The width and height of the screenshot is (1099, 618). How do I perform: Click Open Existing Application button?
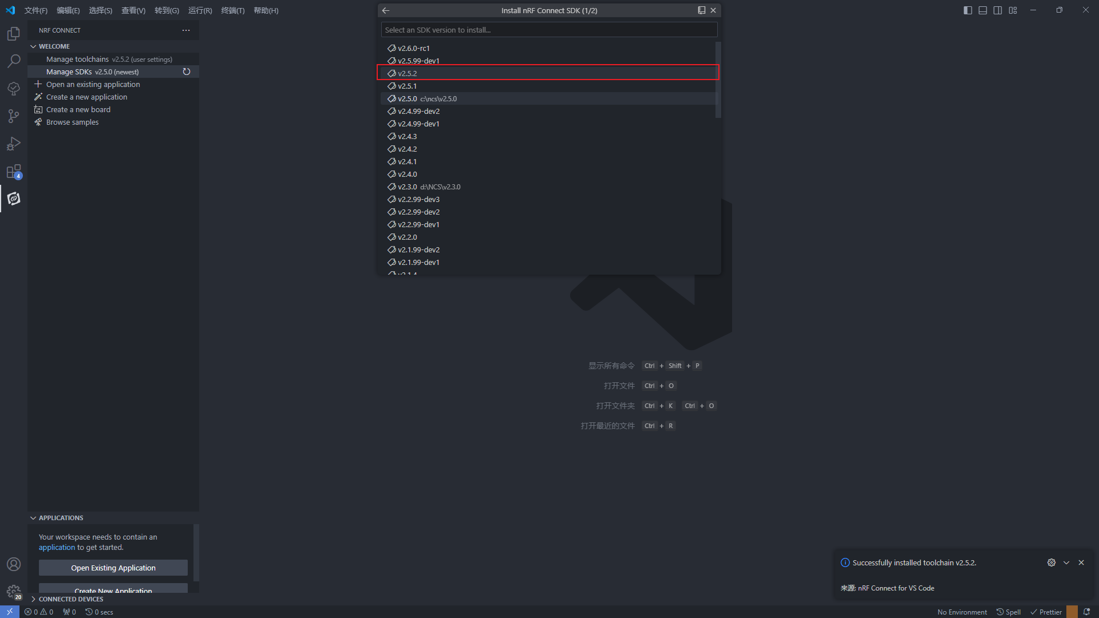coord(113,568)
